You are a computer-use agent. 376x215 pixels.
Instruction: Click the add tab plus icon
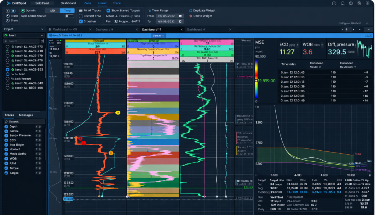pos(346,29)
